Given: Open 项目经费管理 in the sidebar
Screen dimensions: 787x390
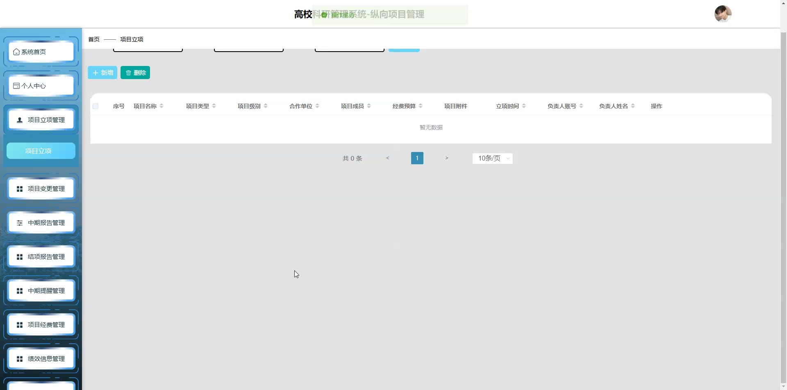Looking at the screenshot, I should pos(41,325).
